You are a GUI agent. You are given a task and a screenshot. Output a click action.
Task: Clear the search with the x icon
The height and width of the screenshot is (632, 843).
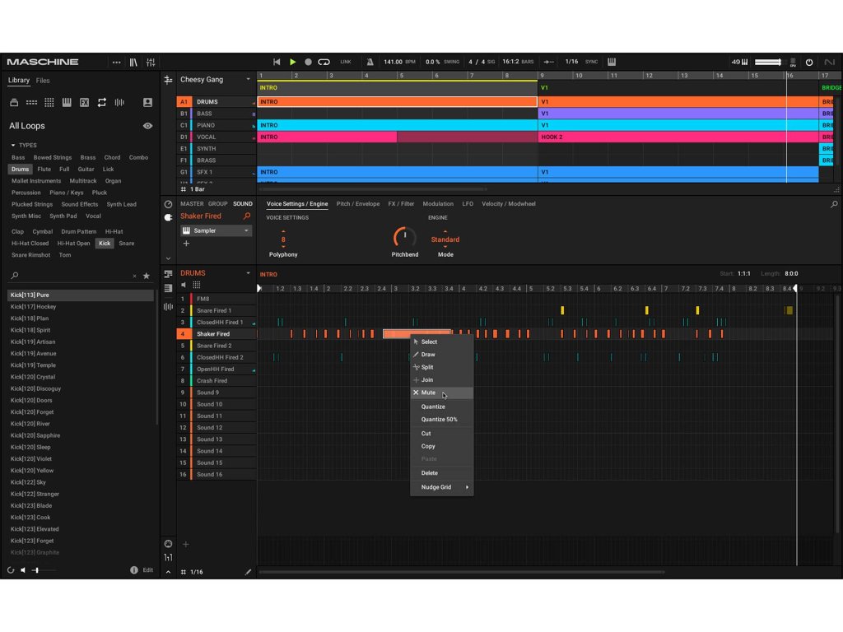134,276
